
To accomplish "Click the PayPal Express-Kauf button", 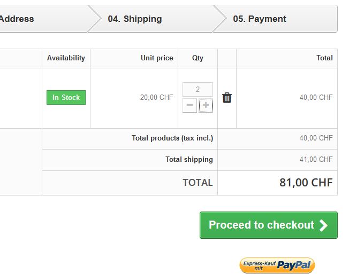I will click(277, 265).
